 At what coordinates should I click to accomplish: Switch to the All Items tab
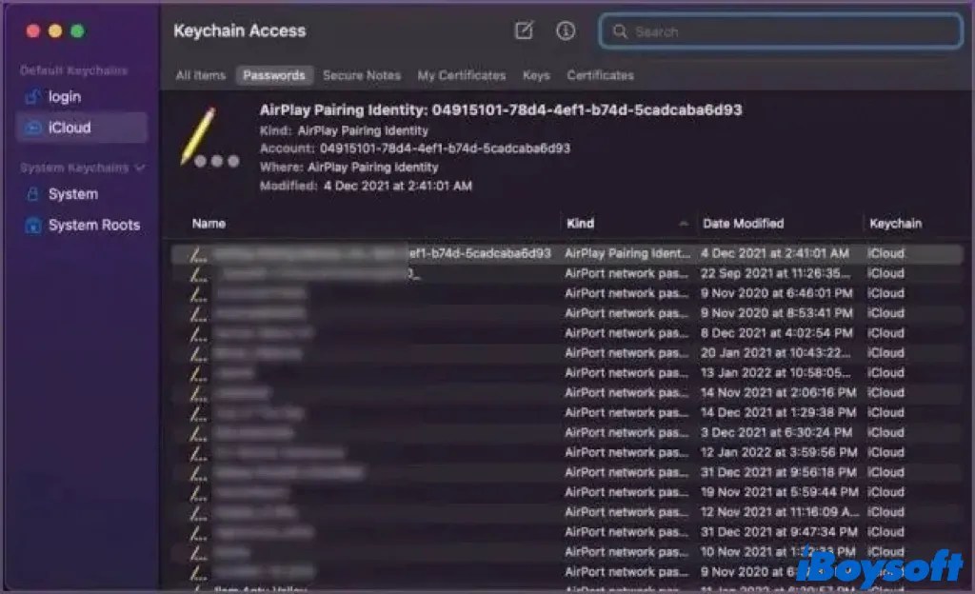pyautogui.click(x=200, y=75)
